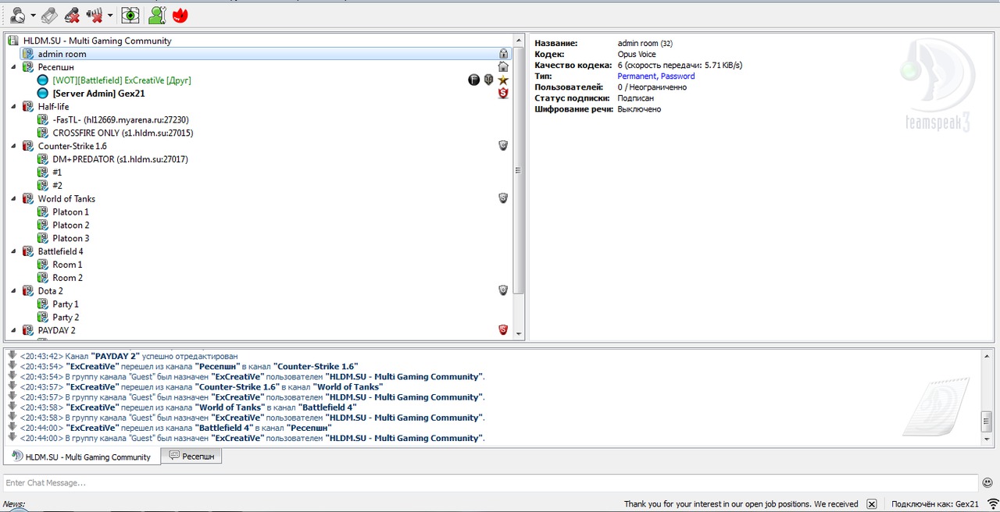The height and width of the screenshot is (512, 1000).
Task: Select the admin room channel
Action: click(62, 54)
